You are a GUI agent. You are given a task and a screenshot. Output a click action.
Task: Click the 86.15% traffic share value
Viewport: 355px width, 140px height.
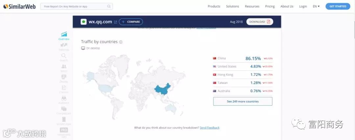pyautogui.click(x=253, y=58)
